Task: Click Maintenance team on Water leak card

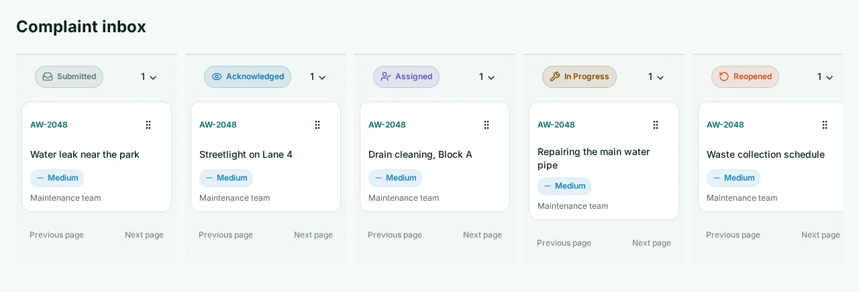Action: tap(66, 198)
